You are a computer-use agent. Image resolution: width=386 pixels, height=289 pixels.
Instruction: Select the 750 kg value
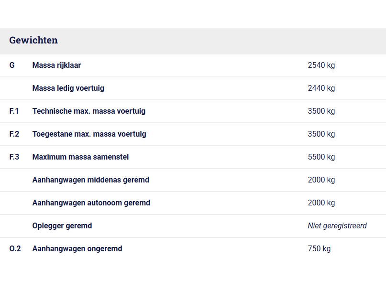pos(319,249)
